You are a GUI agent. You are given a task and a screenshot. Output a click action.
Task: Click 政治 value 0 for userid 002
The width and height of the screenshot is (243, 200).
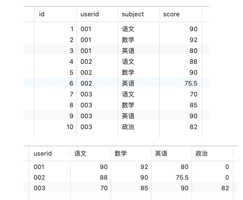click(227, 178)
